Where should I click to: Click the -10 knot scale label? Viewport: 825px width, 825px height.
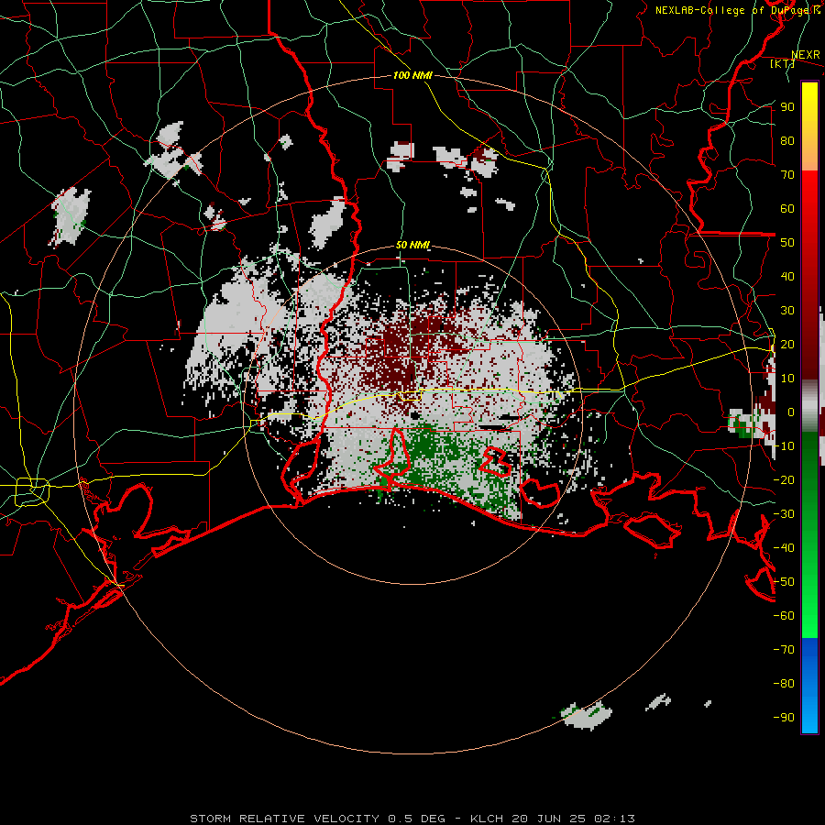(x=784, y=446)
